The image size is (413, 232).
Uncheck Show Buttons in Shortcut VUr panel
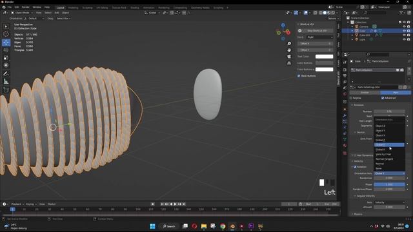tap(299, 76)
